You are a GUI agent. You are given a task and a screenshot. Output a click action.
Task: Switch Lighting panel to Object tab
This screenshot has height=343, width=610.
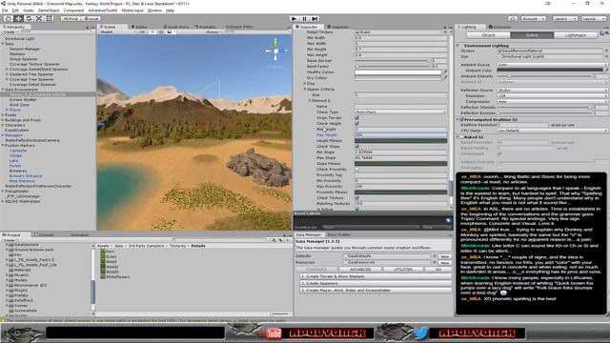pyautogui.click(x=488, y=35)
